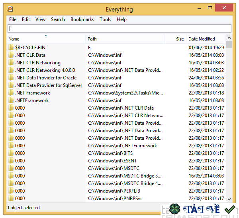Click path C:\Windows\inf\MSDTC Bridge 4....
Viewport: 239px width, 218px height.
point(125,183)
